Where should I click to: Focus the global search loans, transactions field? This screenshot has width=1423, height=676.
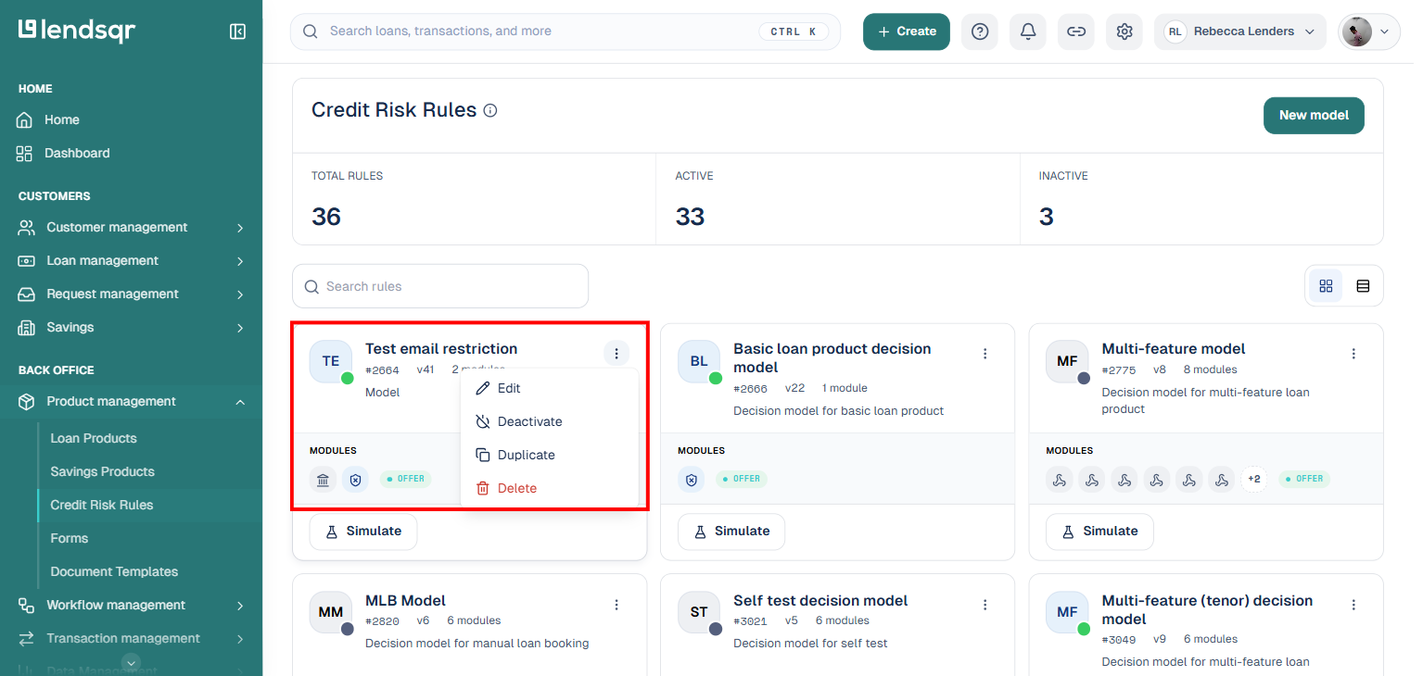click(x=565, y=31)
